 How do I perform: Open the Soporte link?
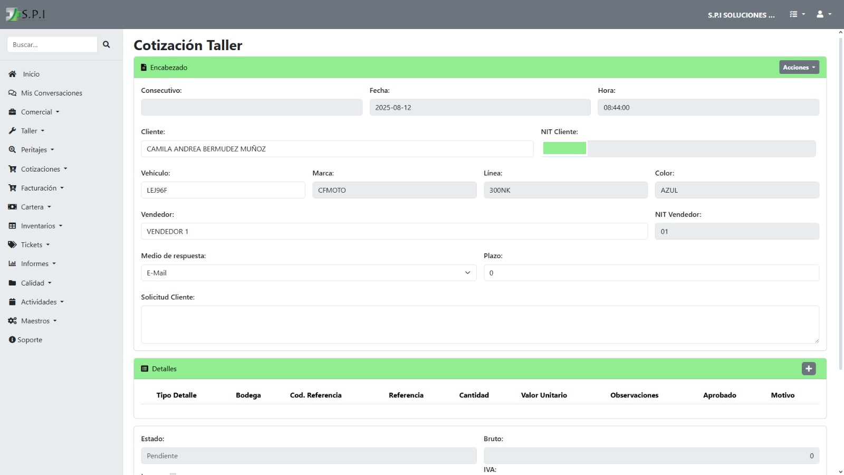[30, 340]
